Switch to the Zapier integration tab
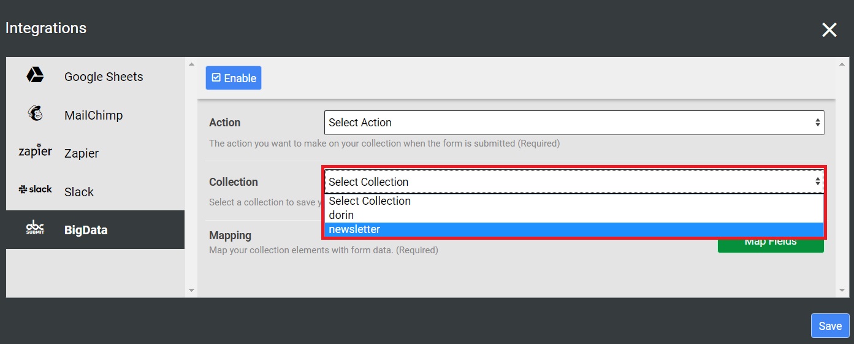This screenshot has height=344, width=854. [82, 153]
